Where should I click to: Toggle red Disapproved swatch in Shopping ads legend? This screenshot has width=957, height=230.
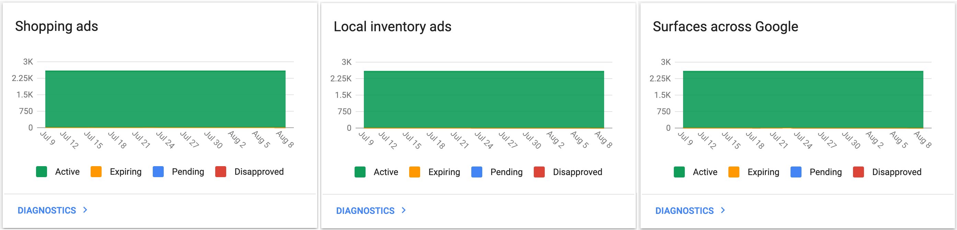221,172
